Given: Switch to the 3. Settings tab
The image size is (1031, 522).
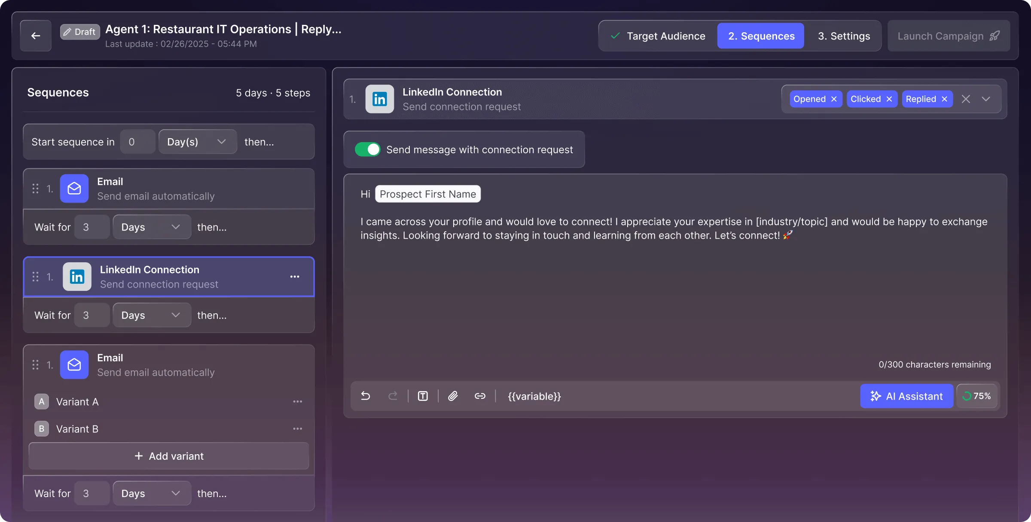Looking at the screenshot, I should point(843,36).
